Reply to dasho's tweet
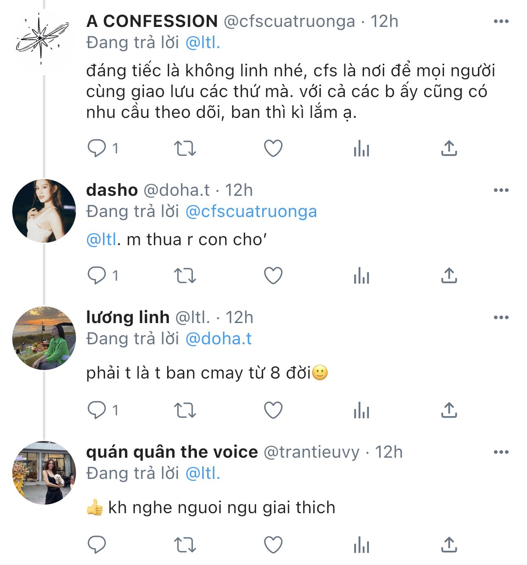527x565 pixels. point(97,276)
